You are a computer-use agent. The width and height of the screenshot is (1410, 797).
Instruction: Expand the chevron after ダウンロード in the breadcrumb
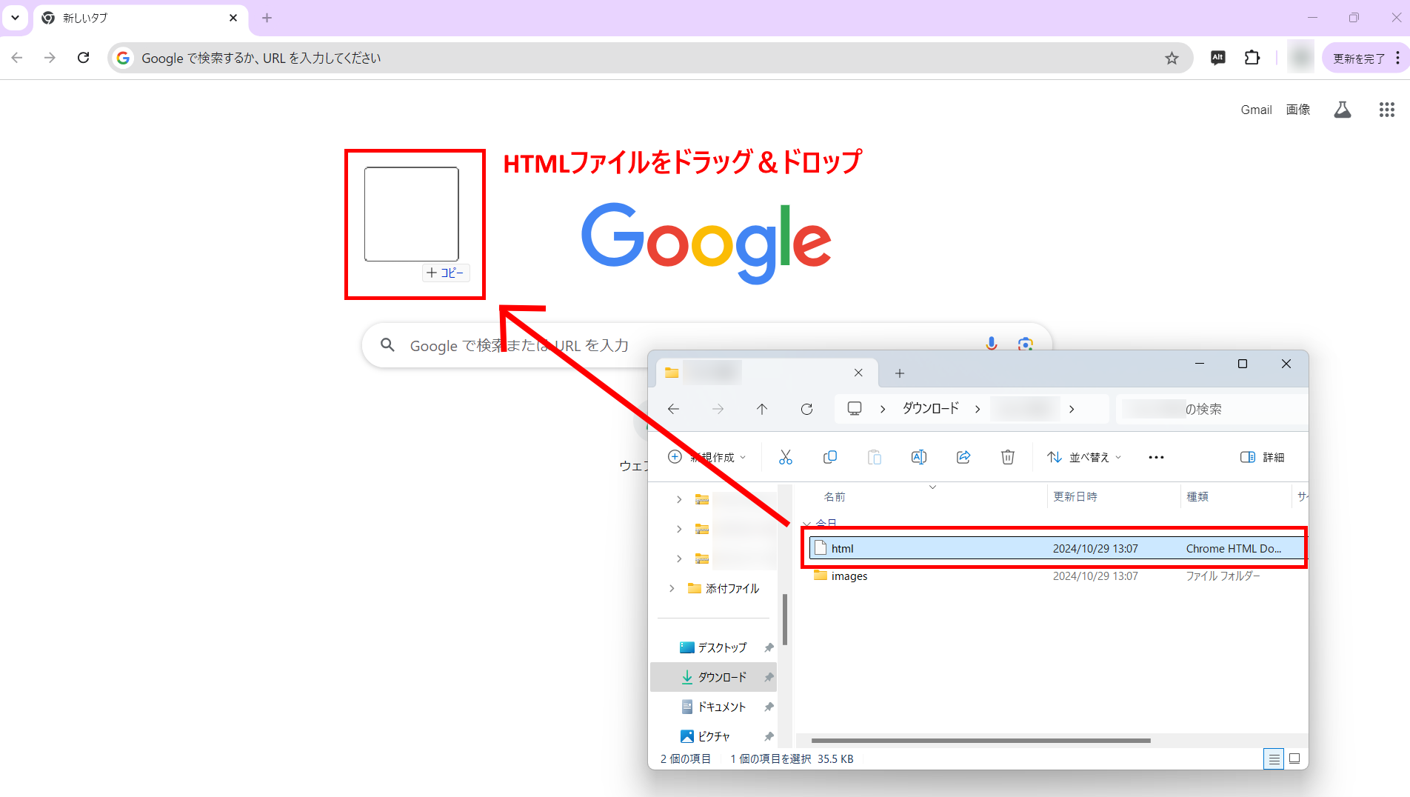tap(978, 409)
